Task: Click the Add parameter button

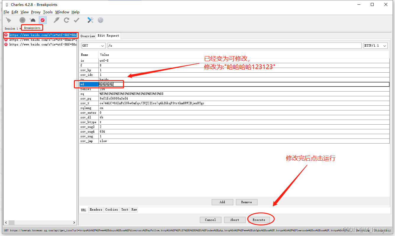Action: (222, 202)
